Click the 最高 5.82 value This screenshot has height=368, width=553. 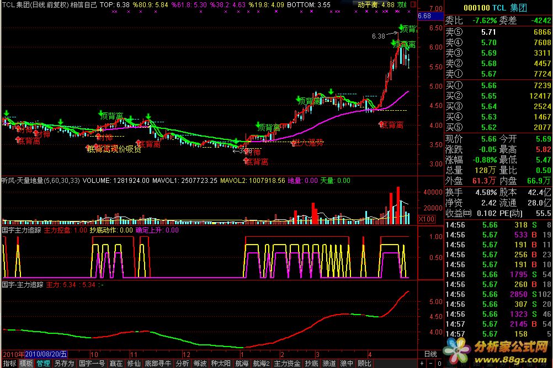coord(544,149)
